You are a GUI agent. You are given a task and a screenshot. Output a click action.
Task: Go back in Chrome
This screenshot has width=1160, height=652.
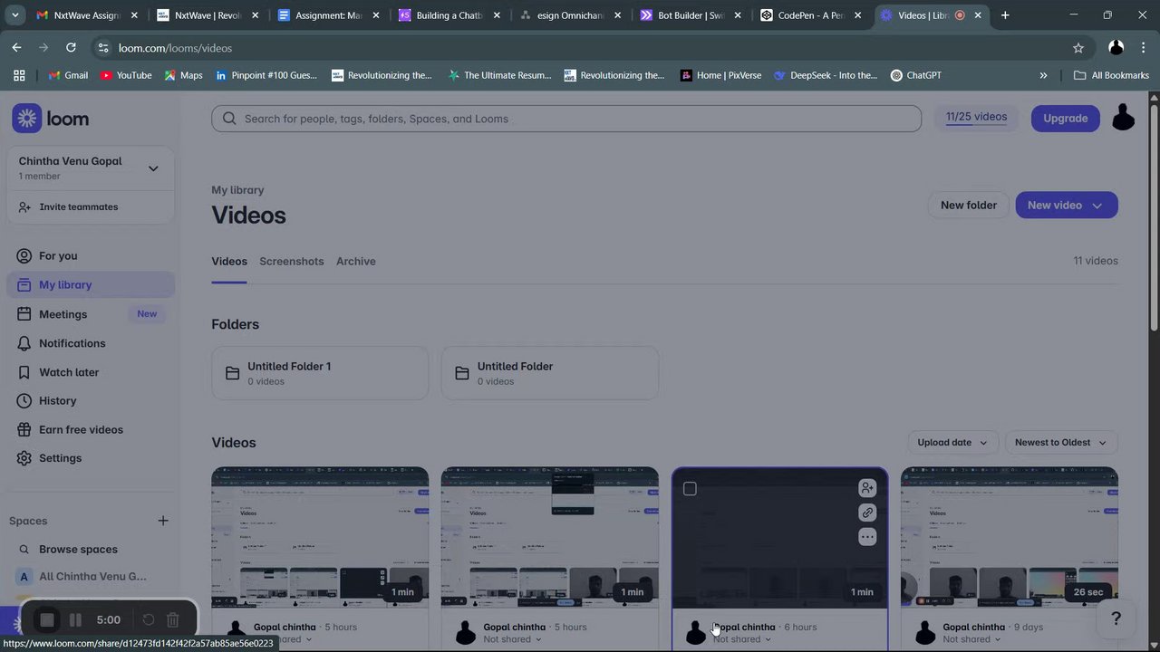[x=16, y=47]
